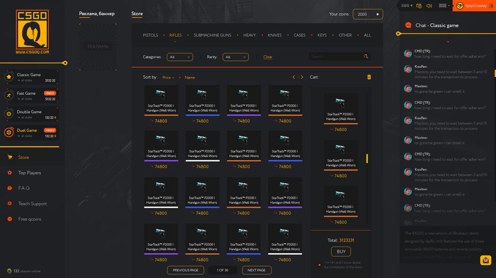This screenshot has height=278, width=496.
Task: Click the 23212 balance in the top bar
Action: [x=406, y=6]
